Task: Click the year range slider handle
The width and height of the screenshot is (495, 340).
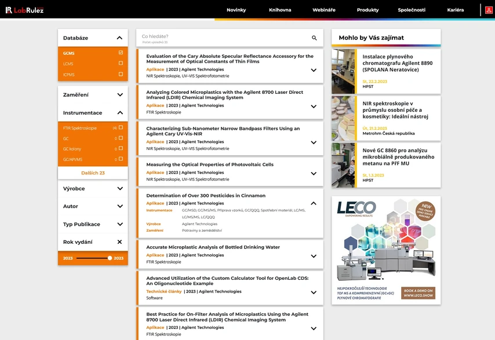Action: tap(110, 258)
